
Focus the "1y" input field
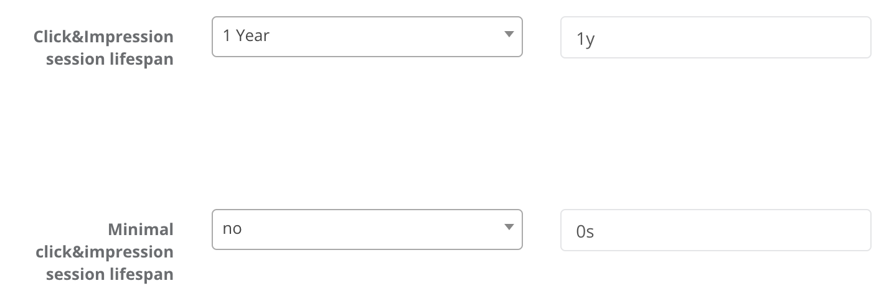[715, 38]
